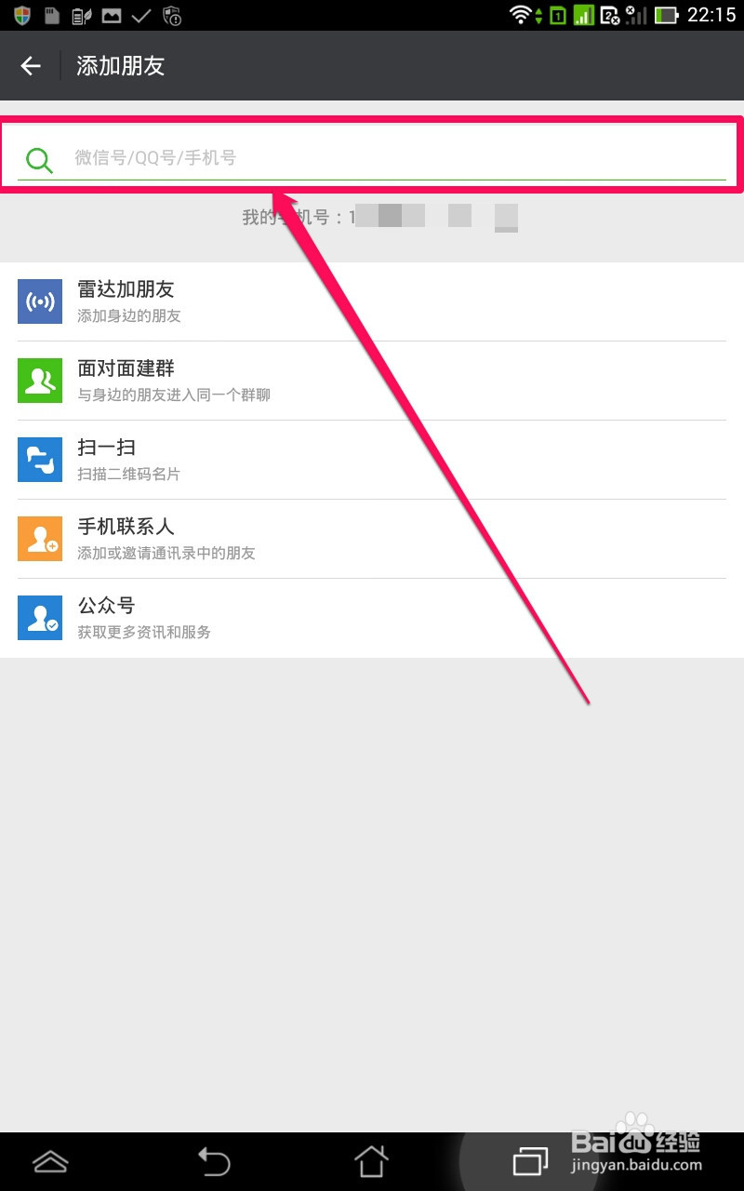Tap the 我的手机号 phone number line
The height and width of the screenshot is (1191, 744).
pos(379,217)
